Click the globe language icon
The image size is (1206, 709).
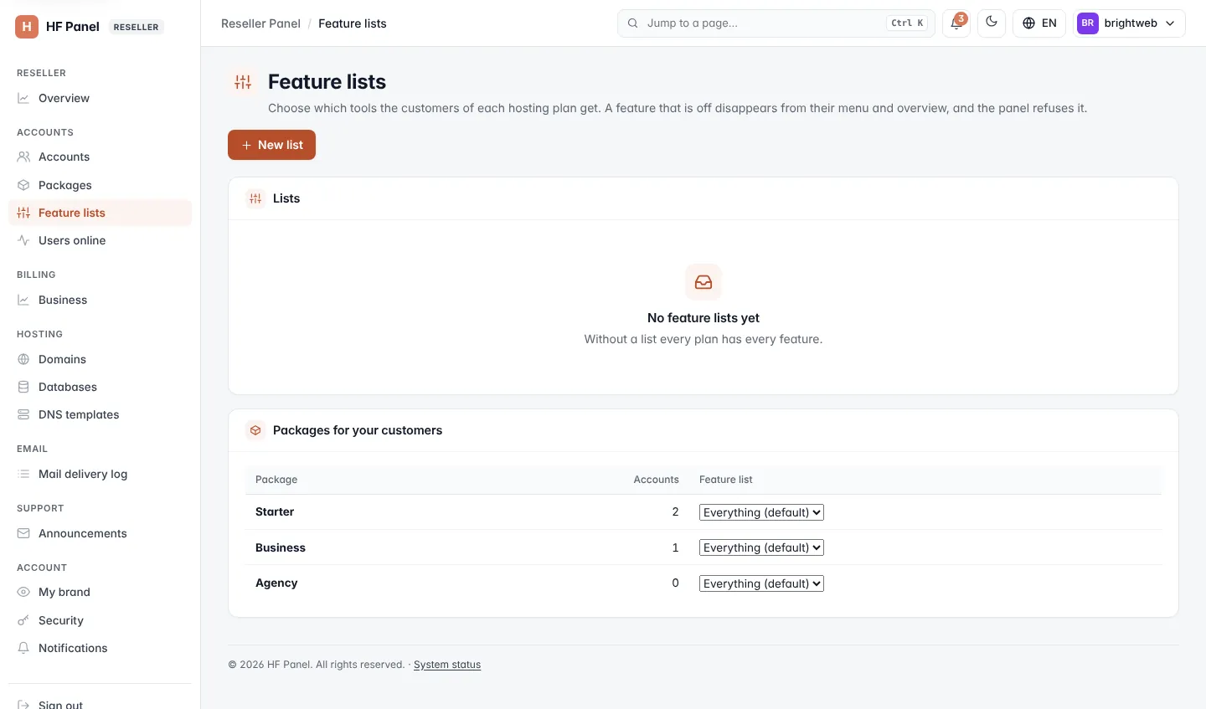pyautogui.click(x=1029, y=23)
